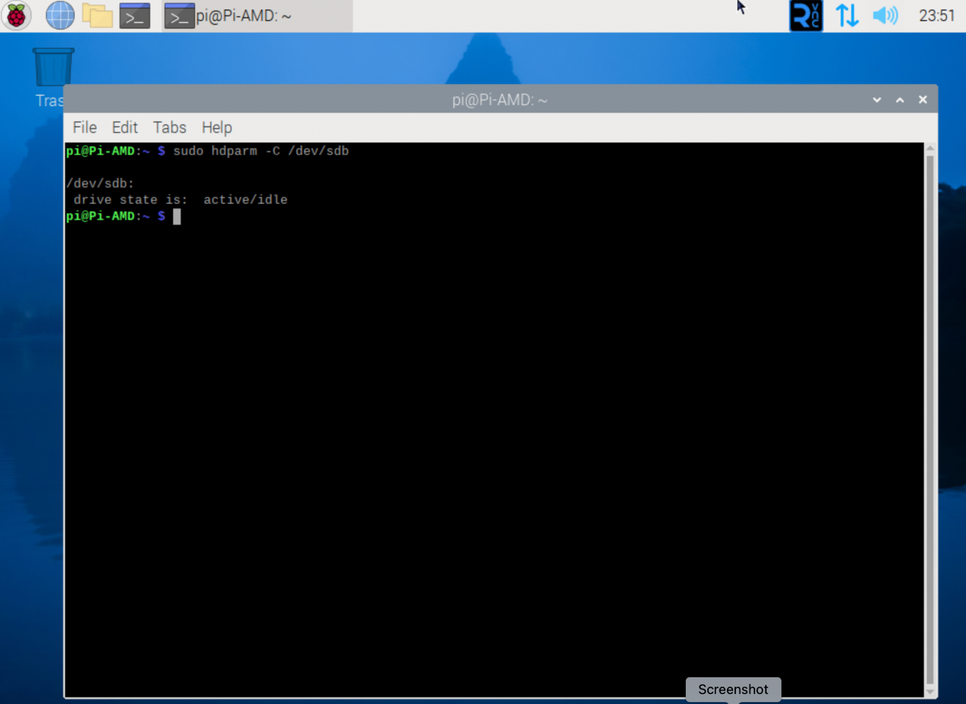Open the Raspberry Pi applications menu
Image resolution: width=966 pixels, height=704 pixels.
[x=16, y=16]
